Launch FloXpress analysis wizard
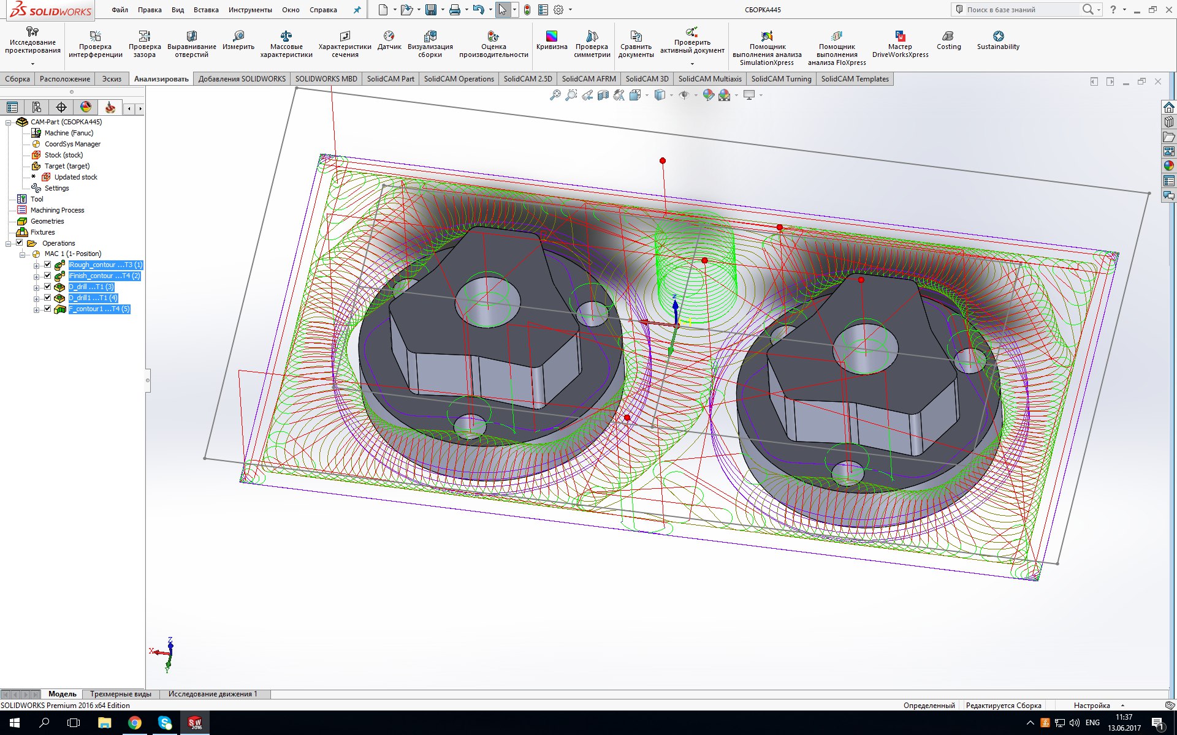This screenshot has height=735, width=1177. pos(837,48)
